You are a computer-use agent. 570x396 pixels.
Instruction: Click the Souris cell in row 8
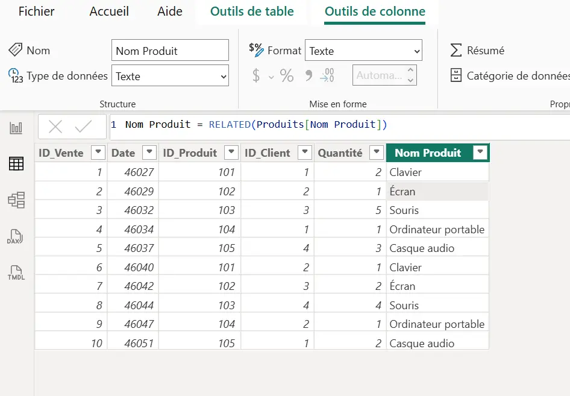click(437, 305)
